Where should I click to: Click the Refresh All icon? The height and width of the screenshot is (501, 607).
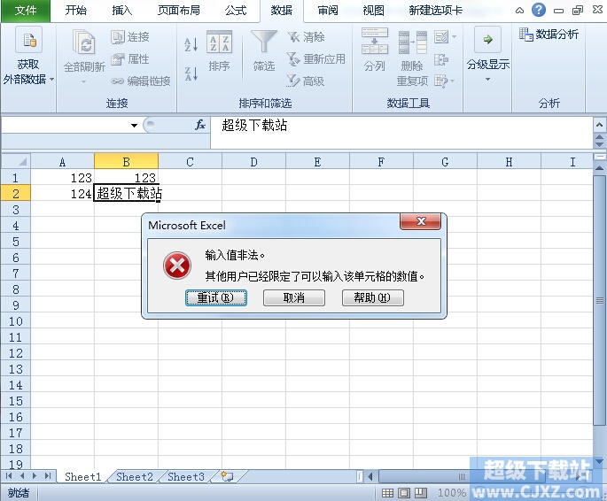pyautogui.click(x=84, y=46)
